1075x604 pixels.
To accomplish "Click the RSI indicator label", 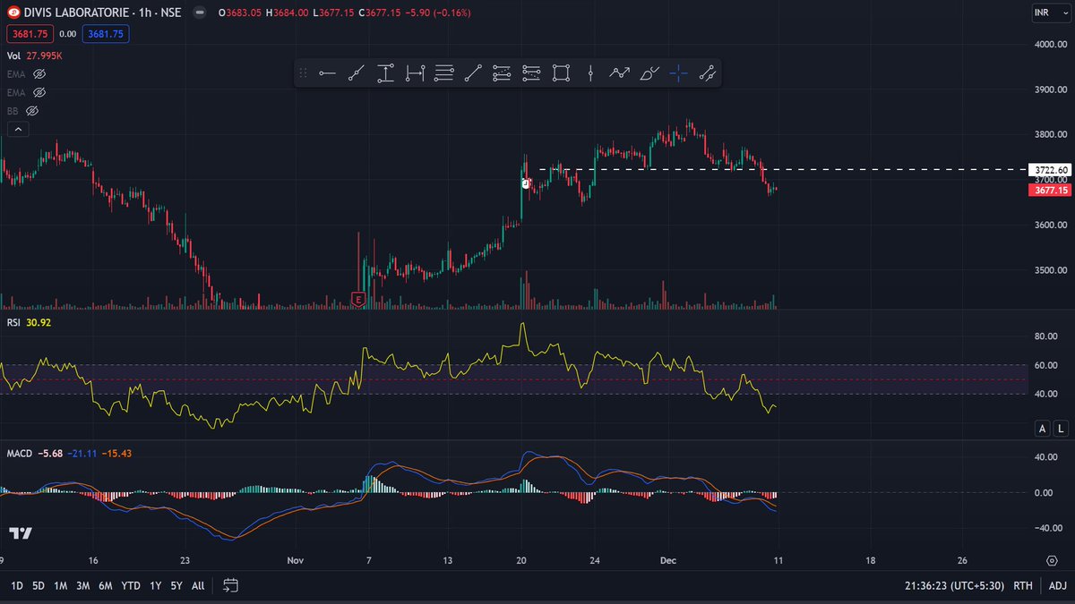I will tap(14, 323).
